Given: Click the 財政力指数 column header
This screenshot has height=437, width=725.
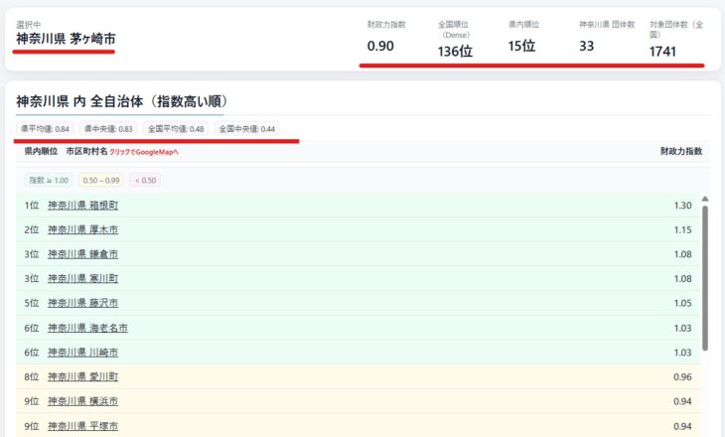Looking at the screenshot, I should pos(680,151).
